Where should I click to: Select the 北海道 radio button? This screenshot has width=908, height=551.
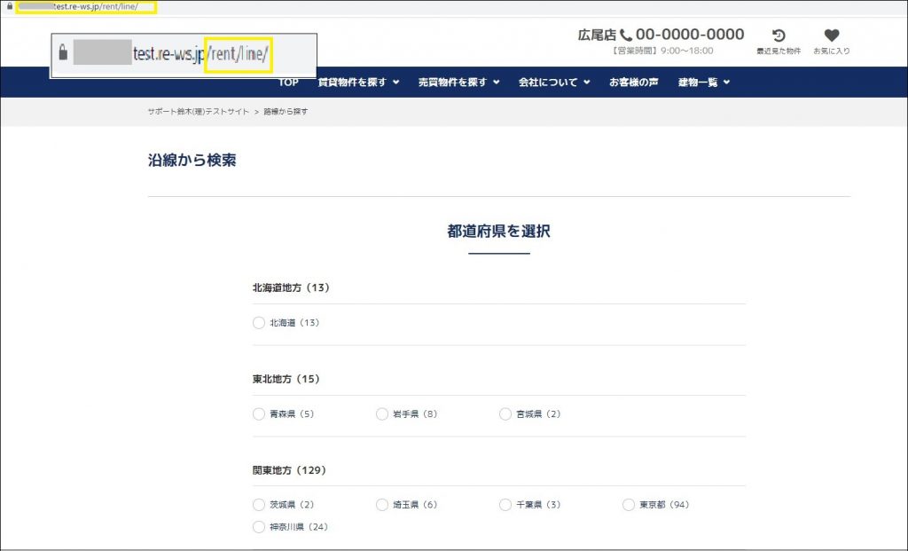pyautogui.click(x=259, y=323)
